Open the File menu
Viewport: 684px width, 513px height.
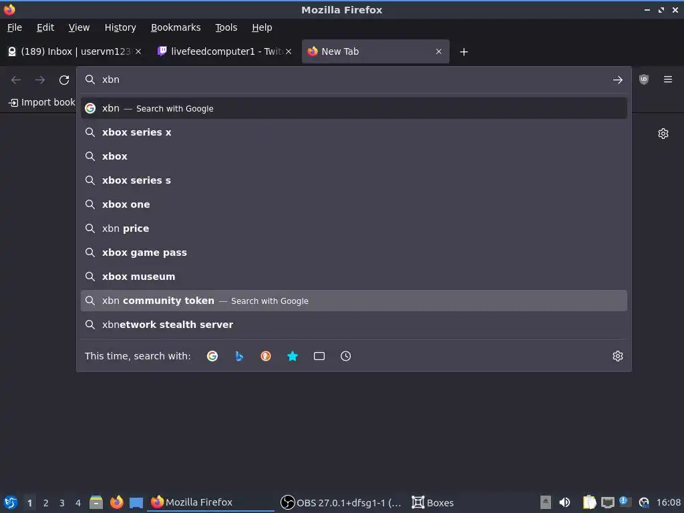[x=15, y=27]
